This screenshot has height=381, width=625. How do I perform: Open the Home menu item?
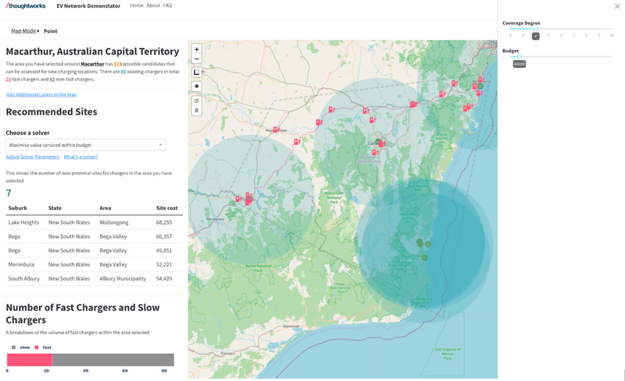coord(136,5)
